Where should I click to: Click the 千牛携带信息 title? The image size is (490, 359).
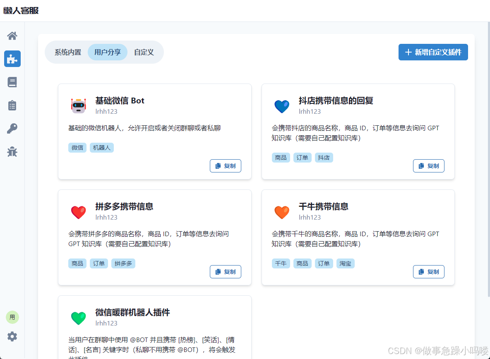(324, 206)
